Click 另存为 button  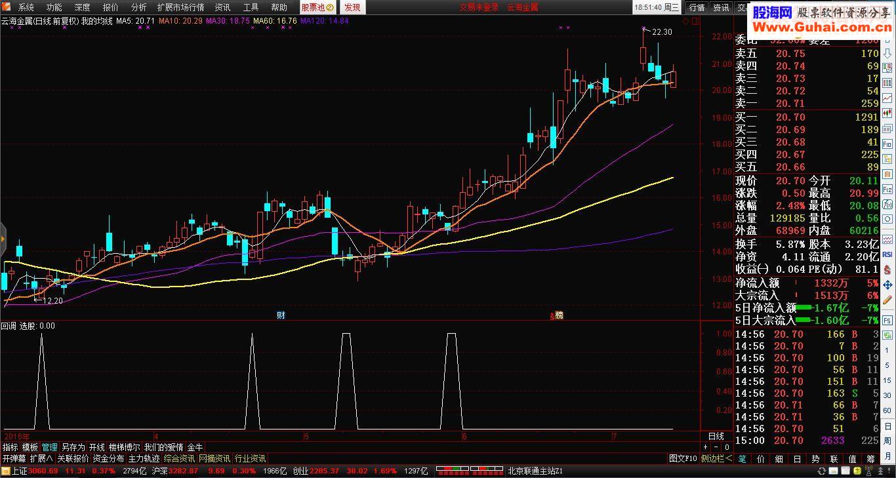pos(73,447)
